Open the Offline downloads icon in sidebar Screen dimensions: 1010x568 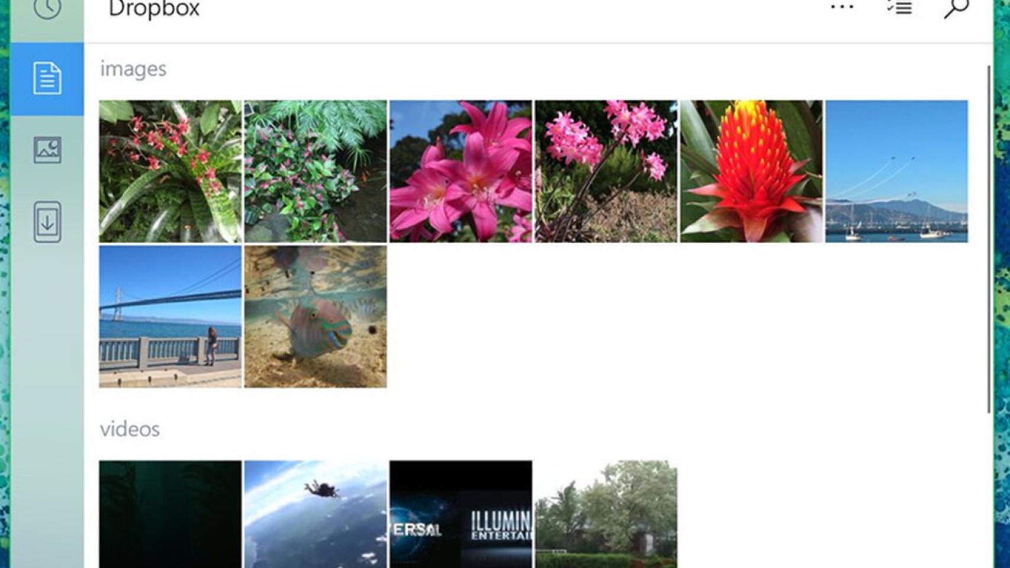[47, 222]
